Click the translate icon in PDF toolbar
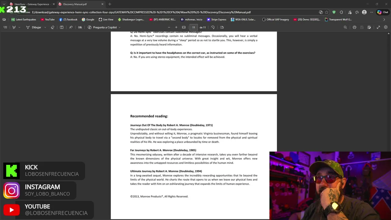Viewport: 391px width, 220px height. pyautogui.click(x=80, y=27)
